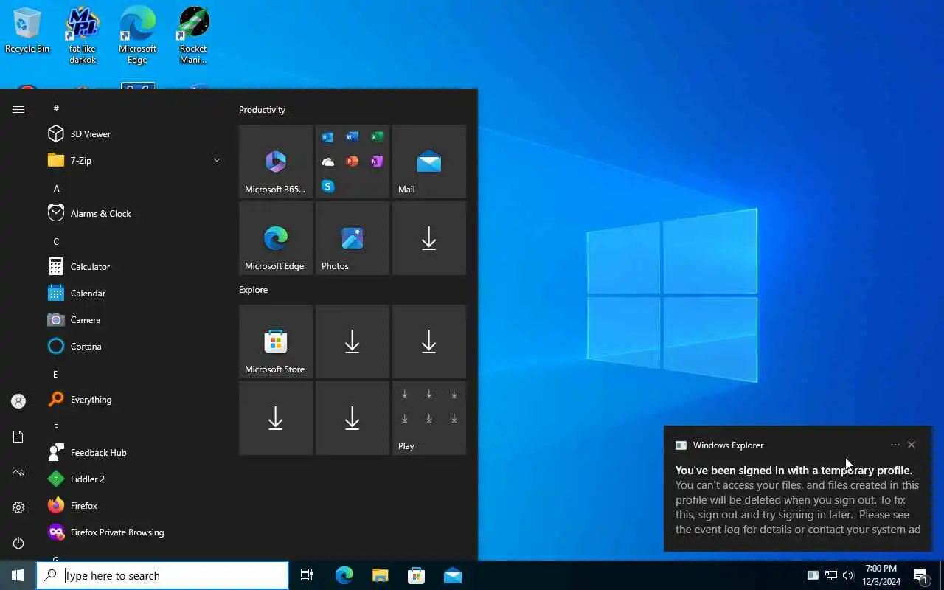Expand the 7-Zip folder chevron

point(217,160)
